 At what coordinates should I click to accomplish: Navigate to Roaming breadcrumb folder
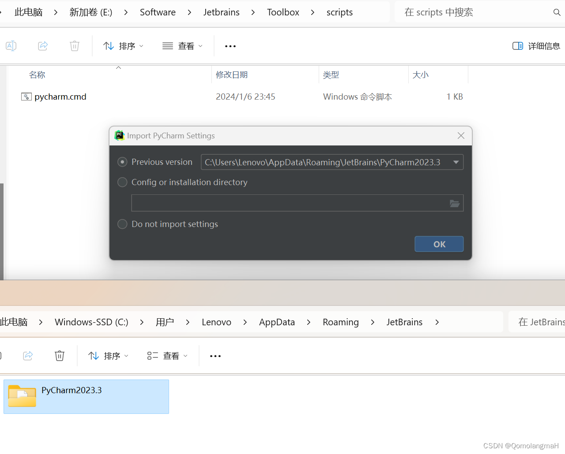pyautogui.click(x=341, y=322)
